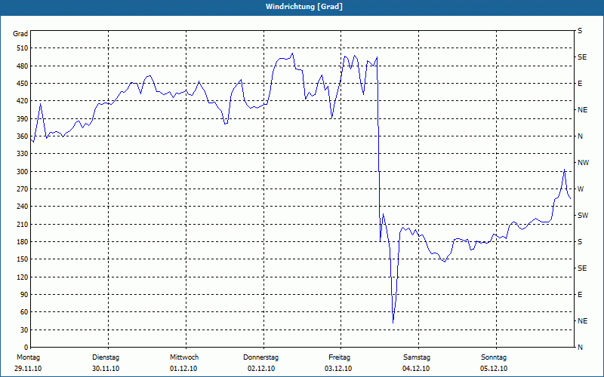This screenshot has width=604, height=377.
Task: Click the "Mittwoch" day label
Action: [184, 357]
